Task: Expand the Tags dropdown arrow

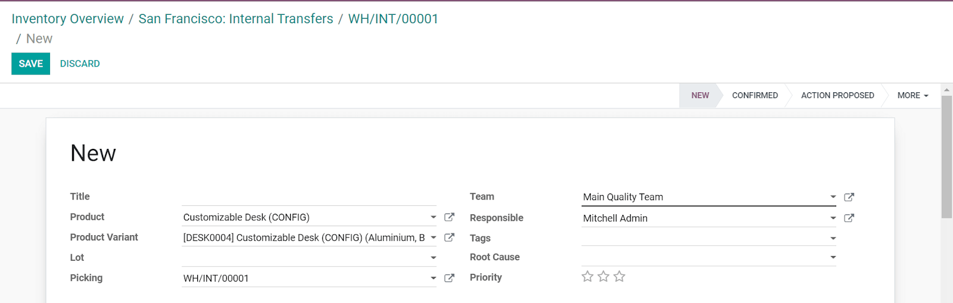Action: click(x=833, y=238)
